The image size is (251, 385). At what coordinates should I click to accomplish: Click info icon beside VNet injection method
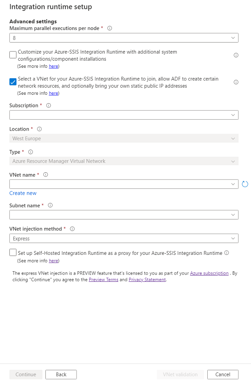pos(72,229)
